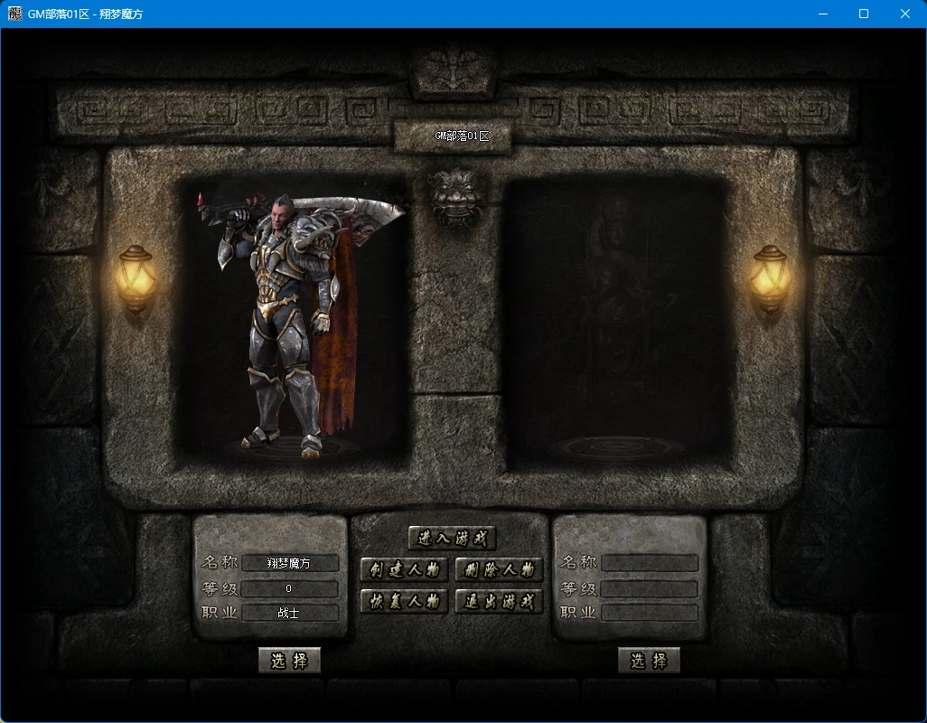
Task: Click the blank 名称 field of the empty slot
Action: click(x=650, y=563)
